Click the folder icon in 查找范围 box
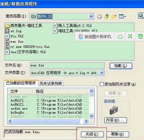The width and height of the screenshot is (144, 140). click(x=33, y=16)
